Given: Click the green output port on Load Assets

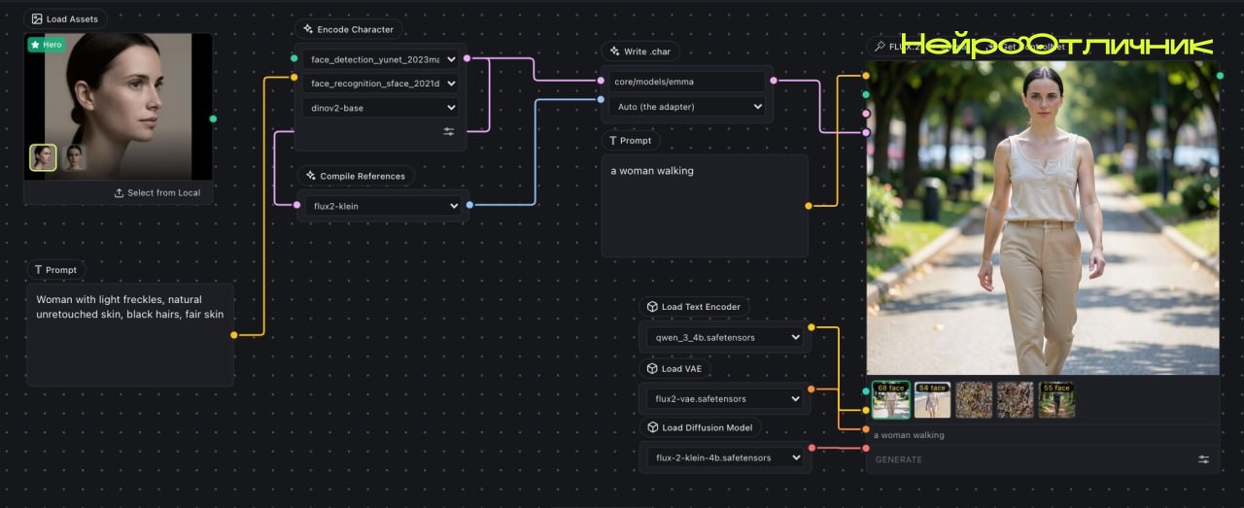Looking at the screenshot, I should [213, 119].
